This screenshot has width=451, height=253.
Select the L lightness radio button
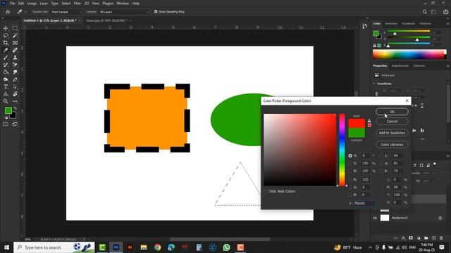click(x=381, y=156)
